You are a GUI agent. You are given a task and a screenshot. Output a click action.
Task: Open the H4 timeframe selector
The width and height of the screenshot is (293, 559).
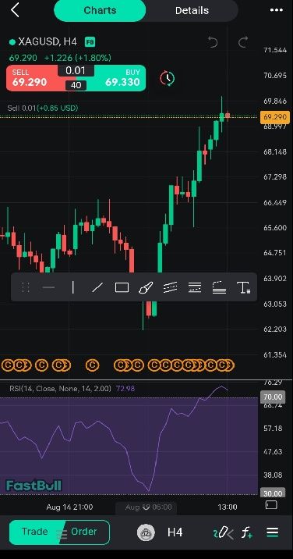(x=175, y=532)
